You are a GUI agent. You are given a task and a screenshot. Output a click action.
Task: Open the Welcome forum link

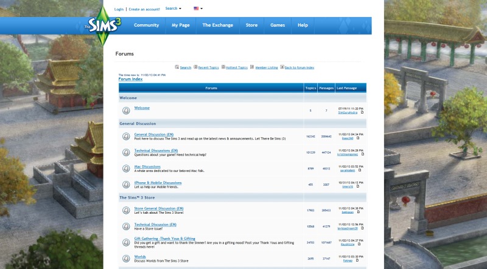tap(142, 108)
